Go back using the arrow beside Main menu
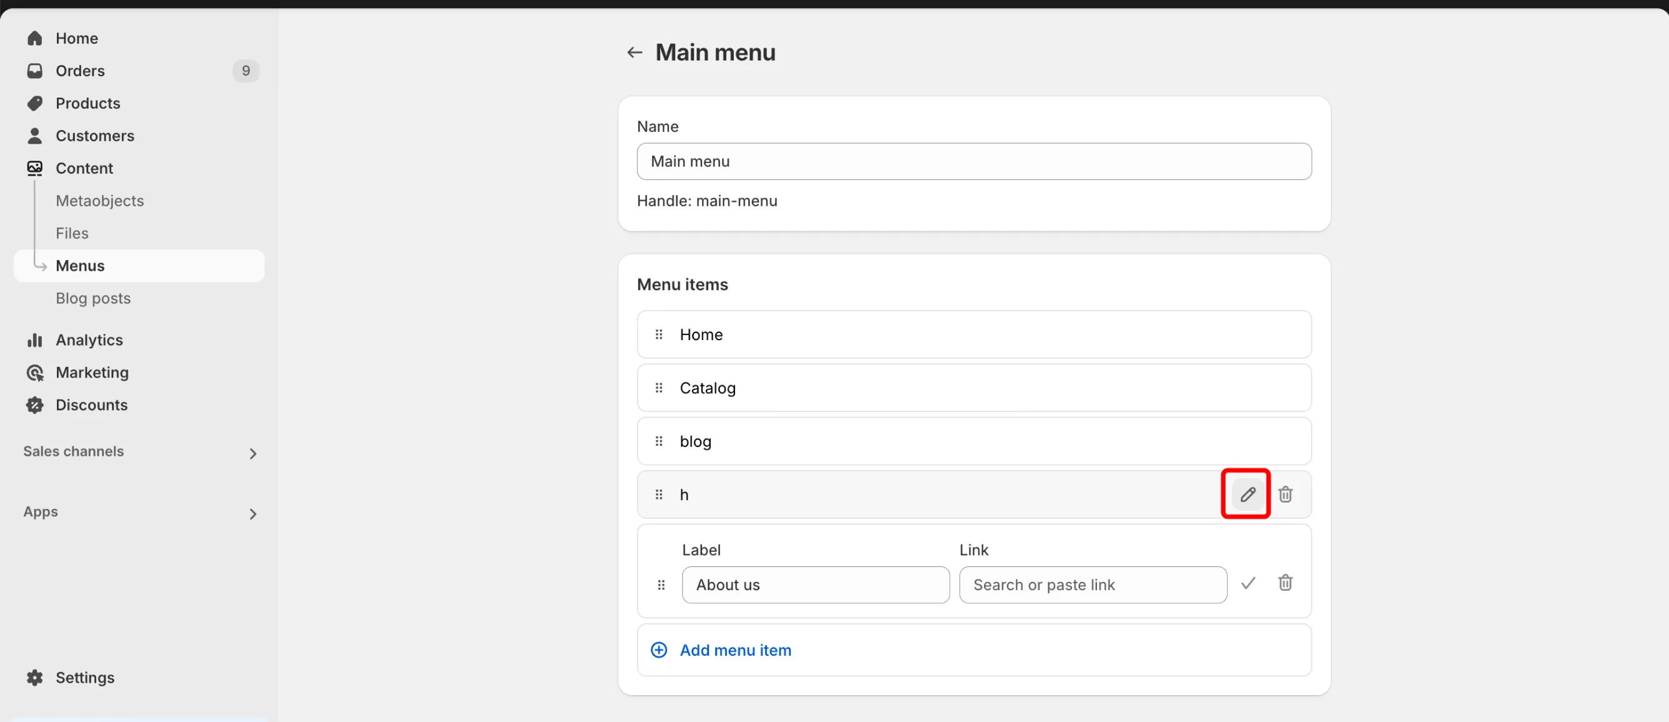Viewport: 1669px width, 722px height. tap(634, 53)
